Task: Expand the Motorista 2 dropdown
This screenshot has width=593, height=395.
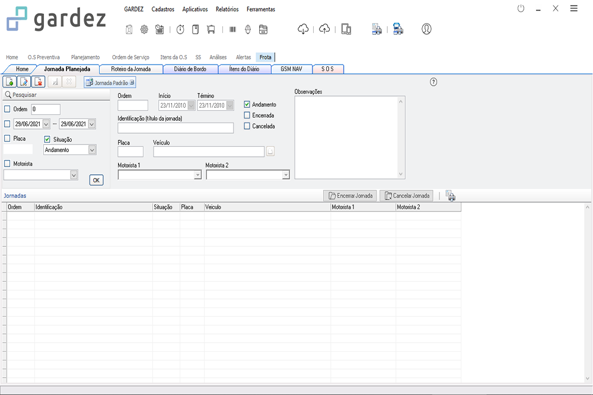Action: [x=286, y=175]
